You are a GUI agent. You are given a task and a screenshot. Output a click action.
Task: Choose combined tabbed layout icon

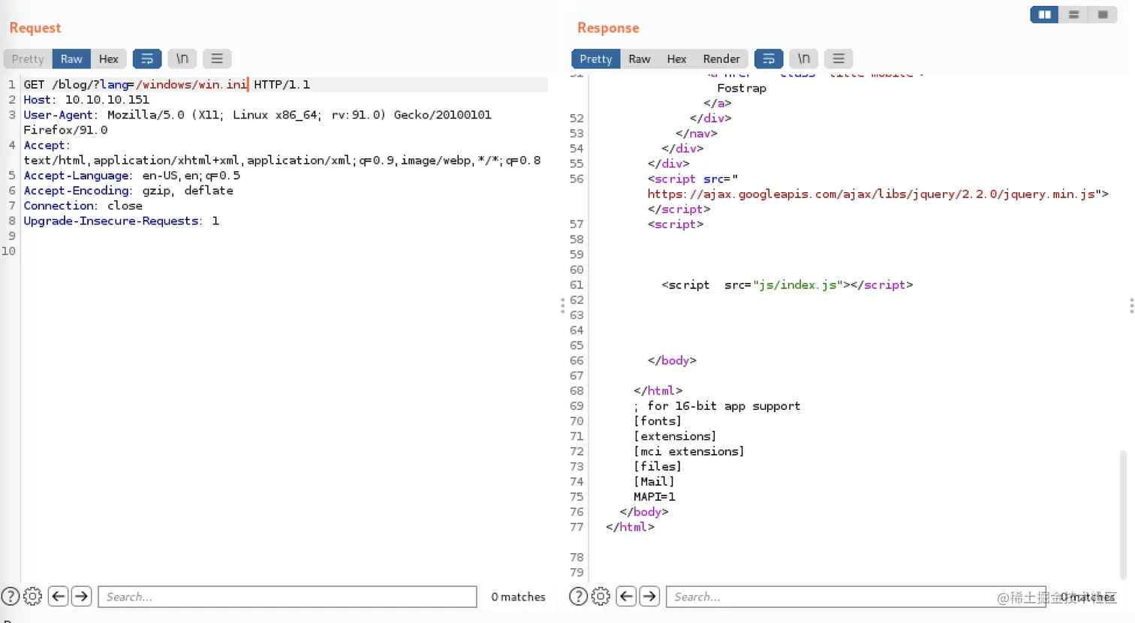pos(1103,14)
